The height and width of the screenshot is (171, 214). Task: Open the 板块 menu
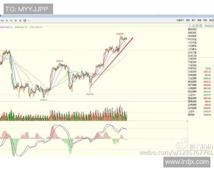188,20
